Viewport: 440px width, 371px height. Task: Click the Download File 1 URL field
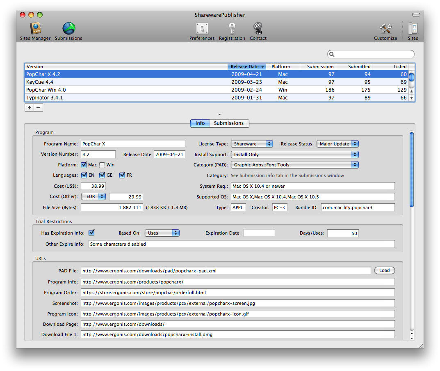(x=238, y=334)
